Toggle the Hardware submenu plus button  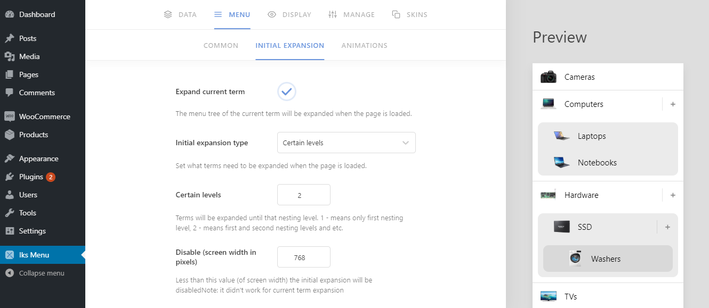[x=673, y=195]
